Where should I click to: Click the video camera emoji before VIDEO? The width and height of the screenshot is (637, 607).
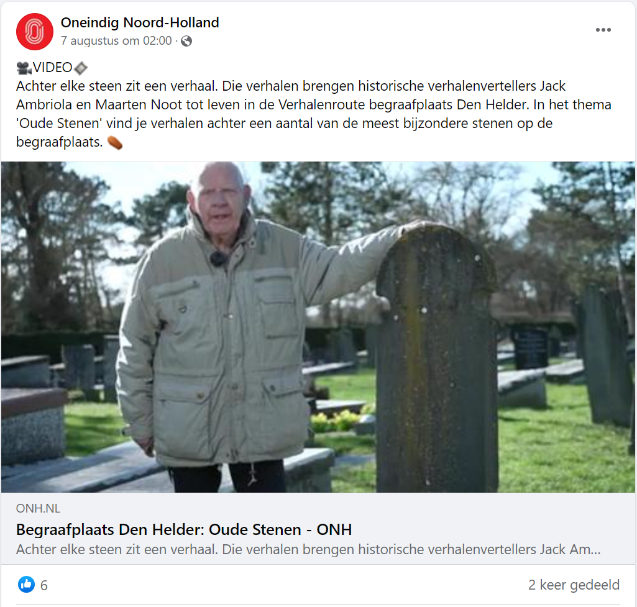click(x=24, y=68)
